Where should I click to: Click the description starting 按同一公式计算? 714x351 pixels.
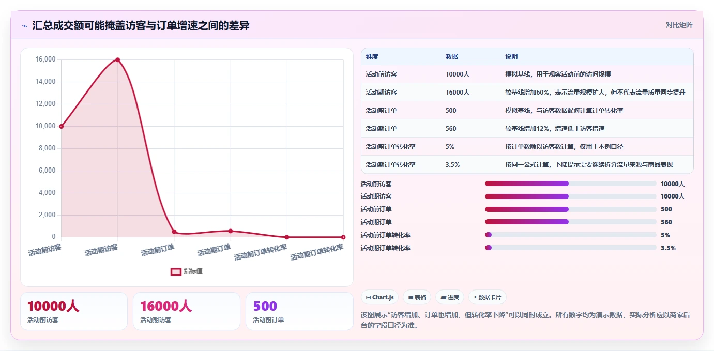589,165
